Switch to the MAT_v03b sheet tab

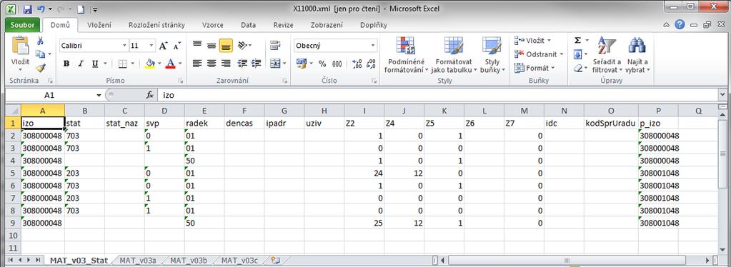click(x=189, y=261)
